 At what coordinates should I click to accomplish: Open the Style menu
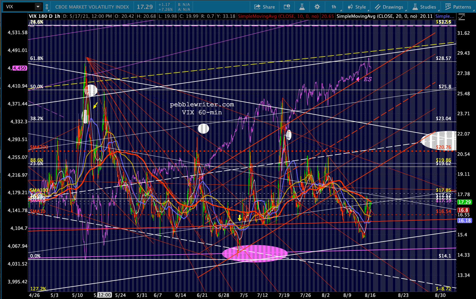tap(357, 7)
